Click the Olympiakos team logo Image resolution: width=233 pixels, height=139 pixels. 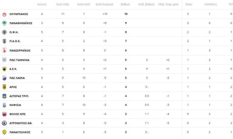click(4, 14)
